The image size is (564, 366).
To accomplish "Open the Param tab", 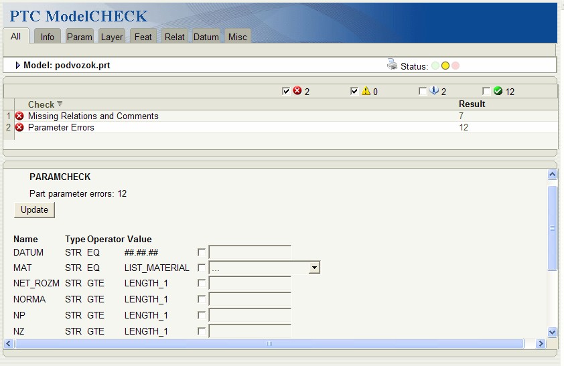I will pos(80,37).
